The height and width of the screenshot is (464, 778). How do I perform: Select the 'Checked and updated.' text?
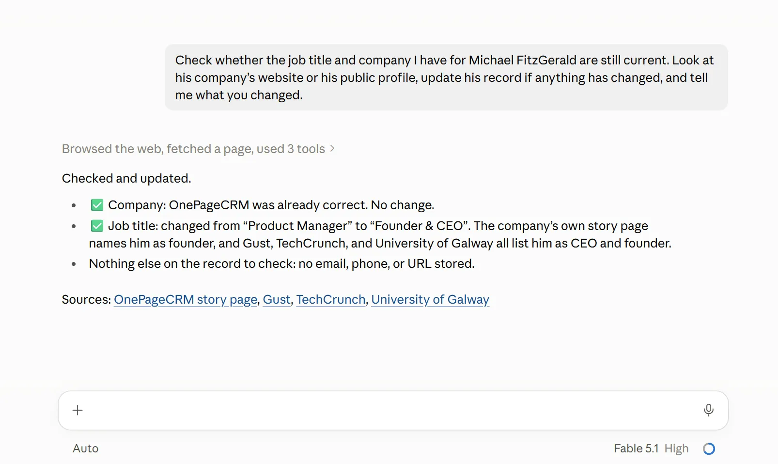point(126,178)
